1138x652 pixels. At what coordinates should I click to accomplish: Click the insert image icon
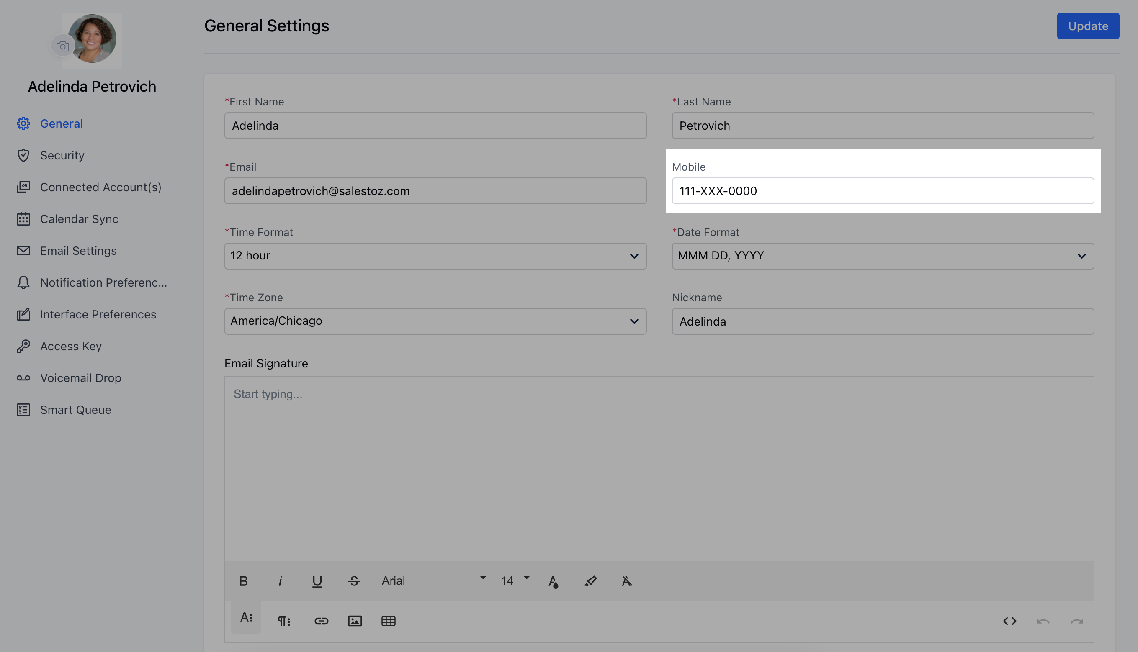click(x=355, y=621)
